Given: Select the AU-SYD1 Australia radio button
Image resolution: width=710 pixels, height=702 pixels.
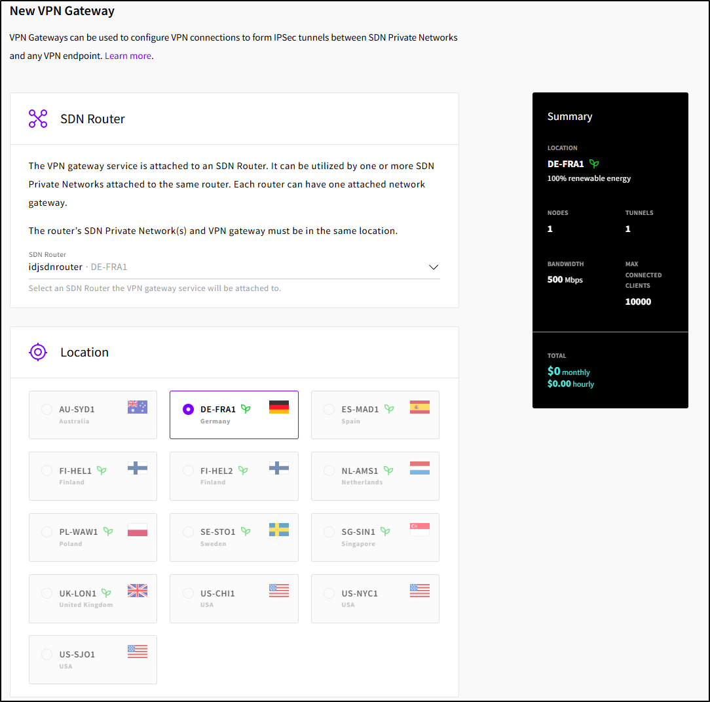Looking at the screenshot, I should [47, 409].
